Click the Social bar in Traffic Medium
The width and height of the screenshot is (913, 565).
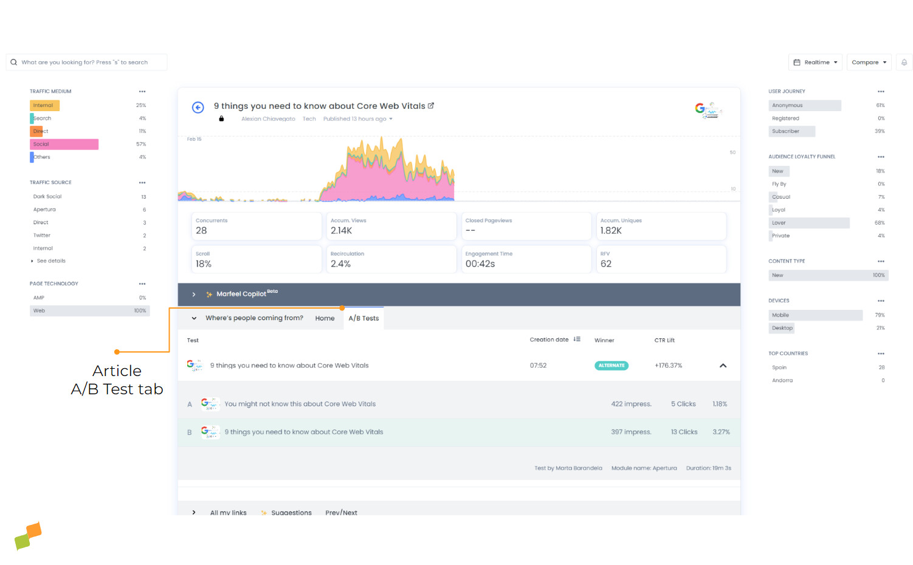click(64, 144)
